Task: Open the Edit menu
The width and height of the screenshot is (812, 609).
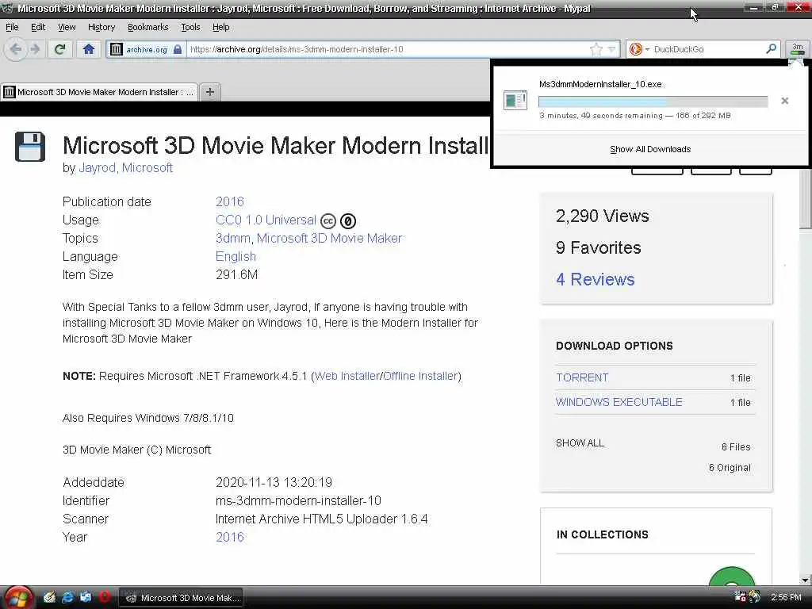Action: point(38,27)
